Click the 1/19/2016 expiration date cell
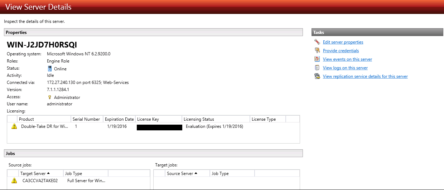The height and width of the screenshot is (190, 444). (x=116, y=126)
